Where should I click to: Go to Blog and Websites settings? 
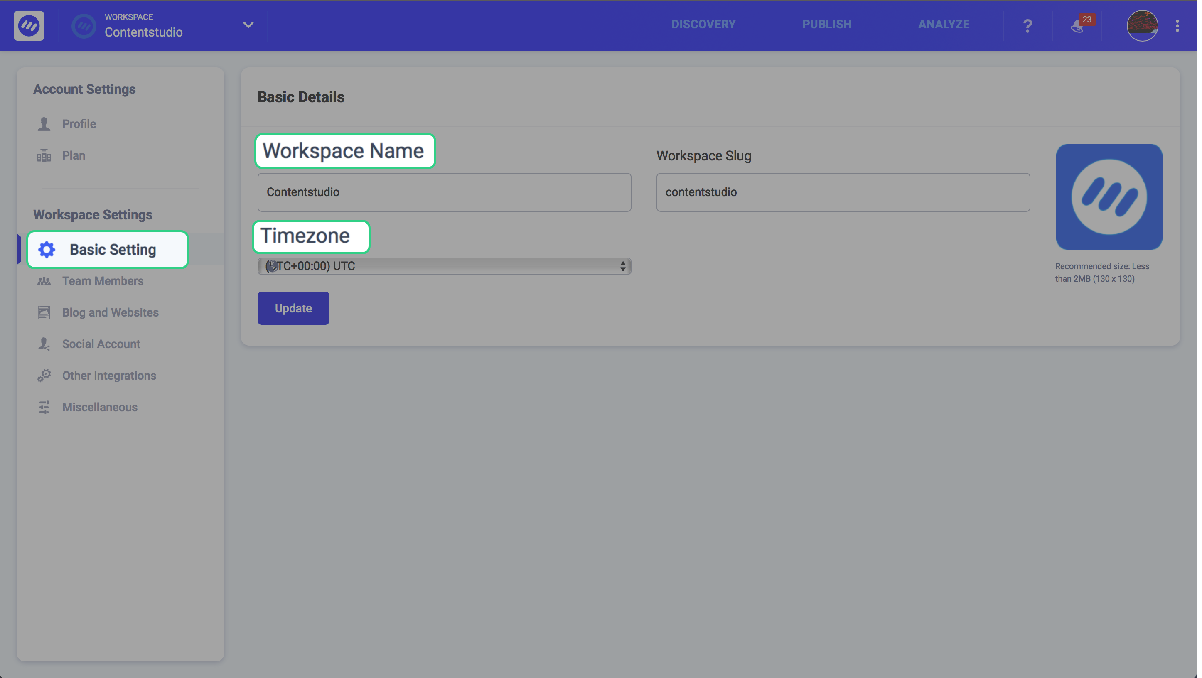[x=111, y=312]
